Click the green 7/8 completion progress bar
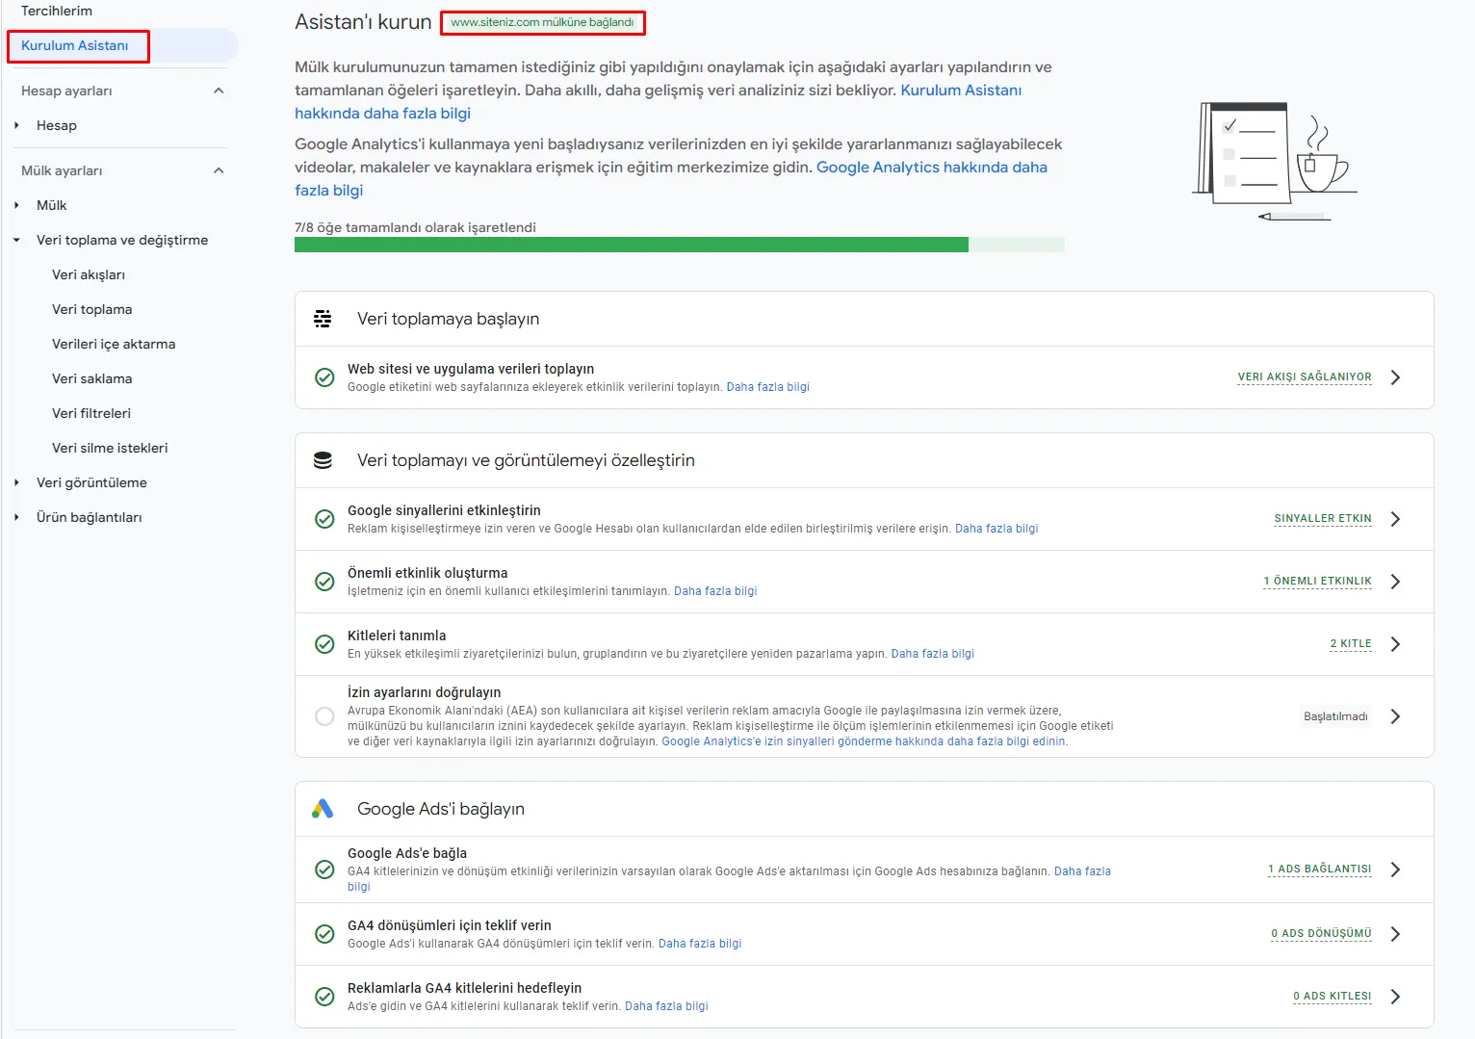This screenshot has width=1475, height=1039. [679, 245]
